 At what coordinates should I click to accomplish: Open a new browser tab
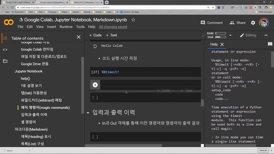107,3
